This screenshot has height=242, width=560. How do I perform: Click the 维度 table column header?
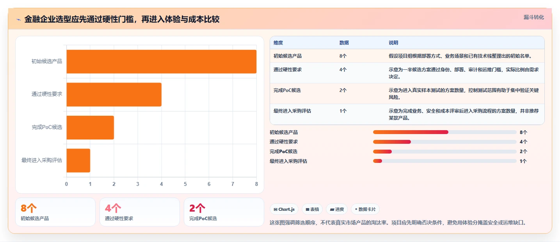pos(278,42)
